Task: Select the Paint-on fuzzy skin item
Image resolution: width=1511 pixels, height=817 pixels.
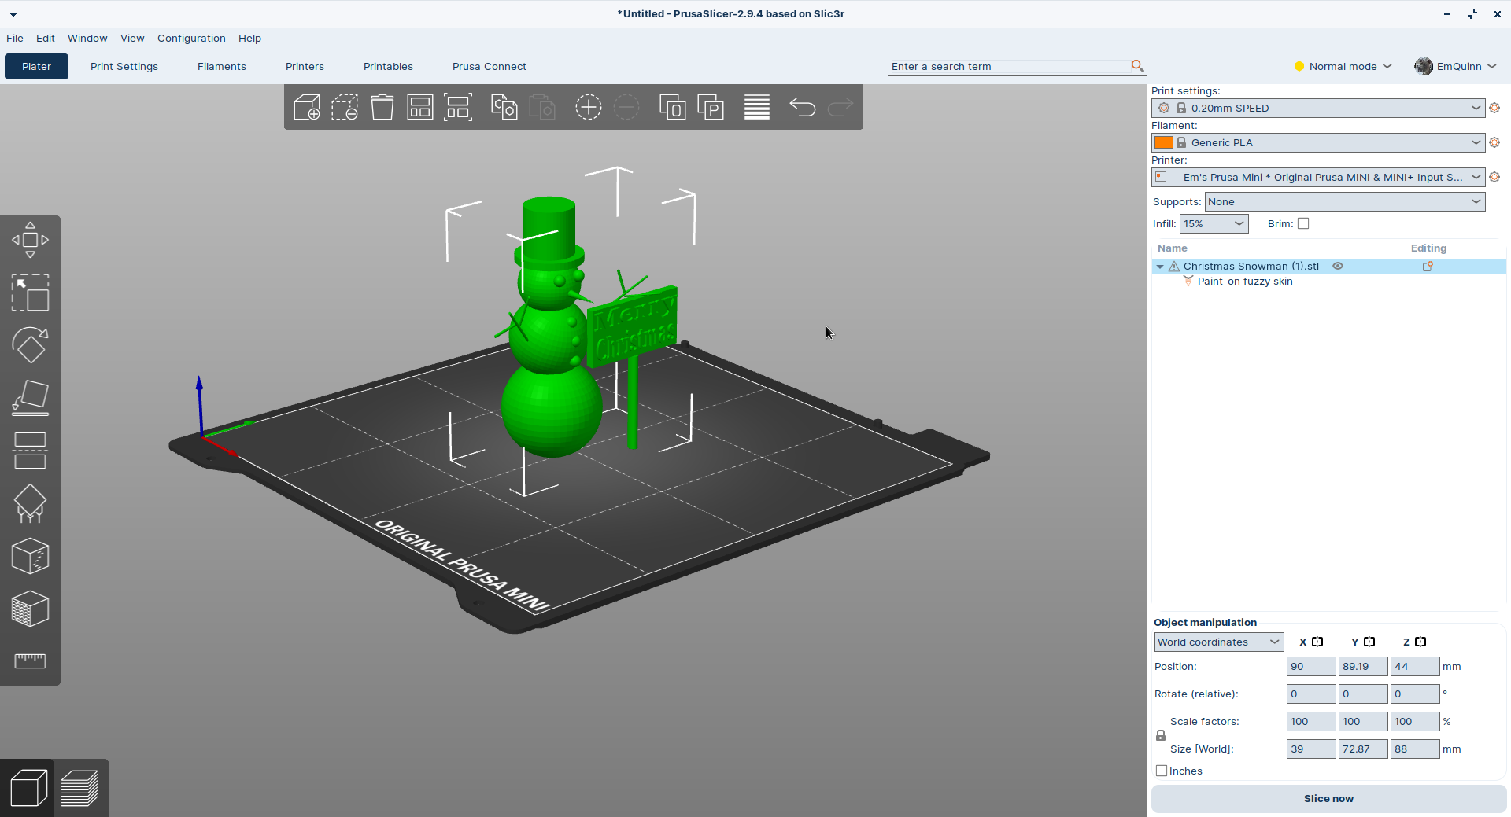Action: pyautogui.click(x=1245, y=282)
